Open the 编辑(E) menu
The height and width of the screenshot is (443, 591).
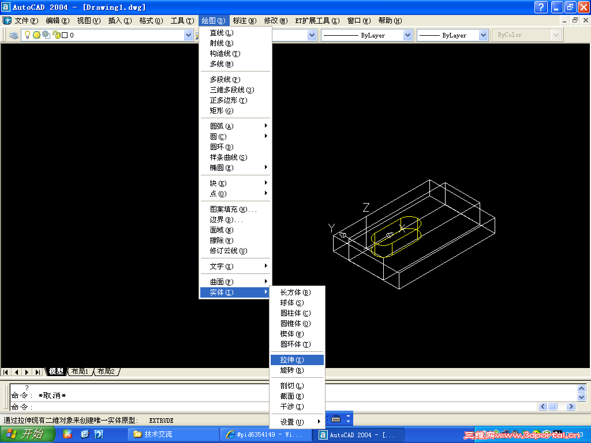tap(58, 21)
